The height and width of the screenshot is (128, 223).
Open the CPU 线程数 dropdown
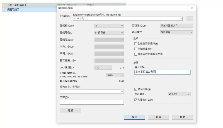pos(103,68)
